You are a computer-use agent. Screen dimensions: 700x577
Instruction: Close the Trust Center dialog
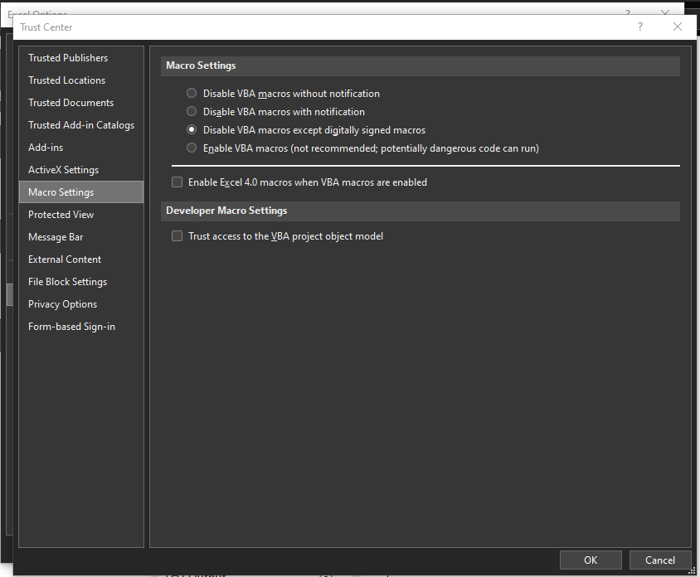678,27
